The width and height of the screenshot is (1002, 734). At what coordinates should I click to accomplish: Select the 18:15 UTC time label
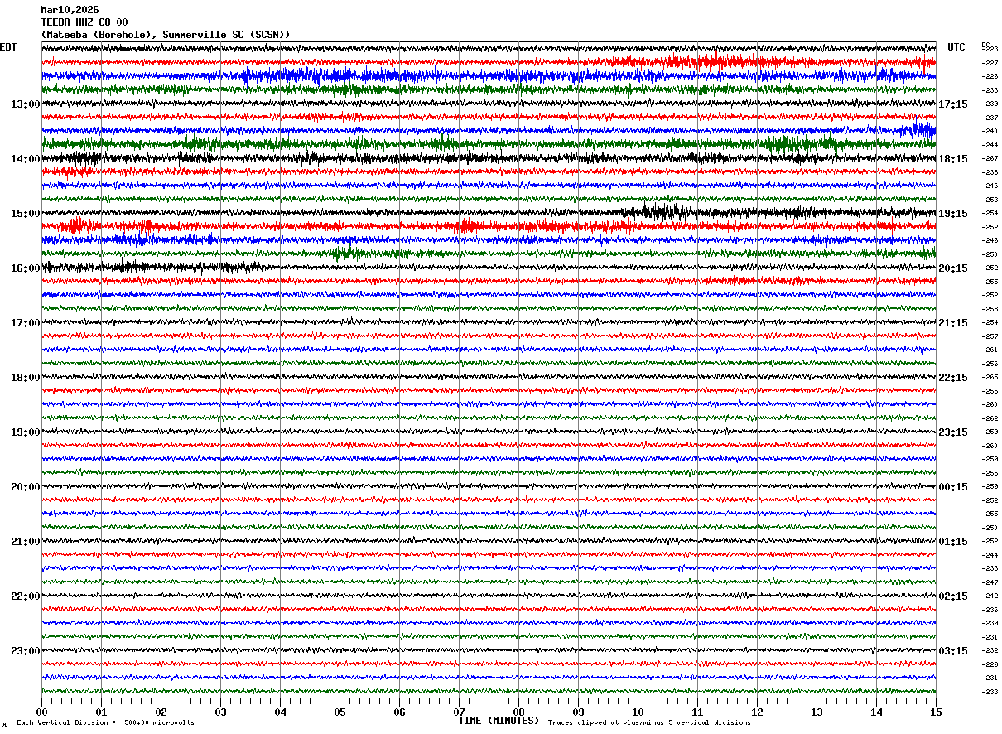click(954, 159)
